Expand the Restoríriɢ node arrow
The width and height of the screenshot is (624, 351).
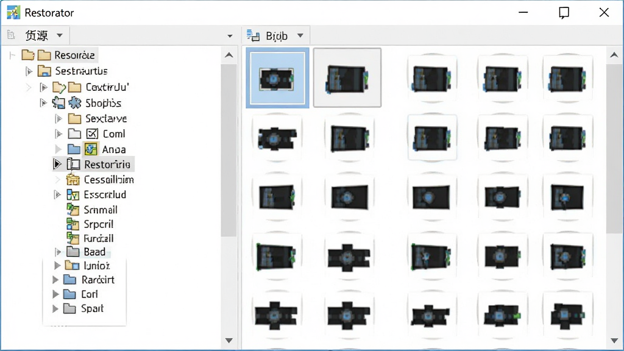(x=57, y=164)
